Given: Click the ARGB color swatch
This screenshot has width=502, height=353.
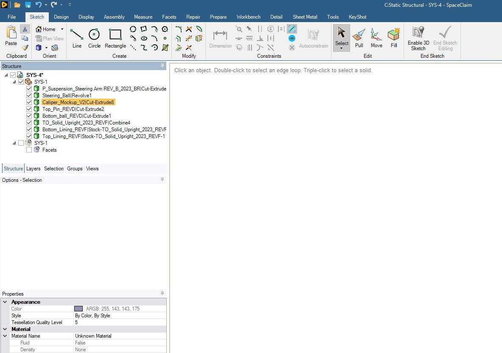Looking at the screenshot, I should (x=79, y=309).
